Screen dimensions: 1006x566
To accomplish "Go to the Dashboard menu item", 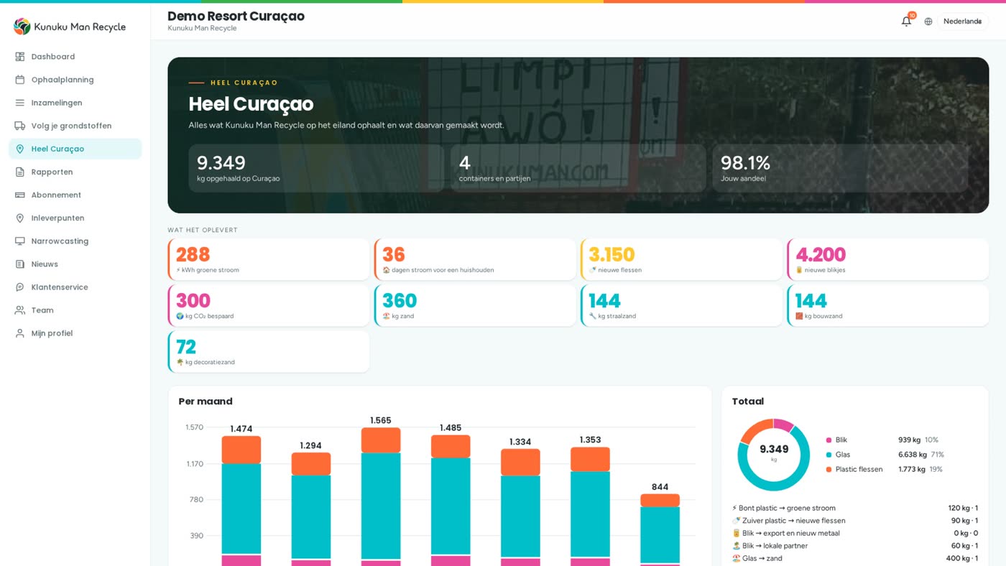I will 75,57.
